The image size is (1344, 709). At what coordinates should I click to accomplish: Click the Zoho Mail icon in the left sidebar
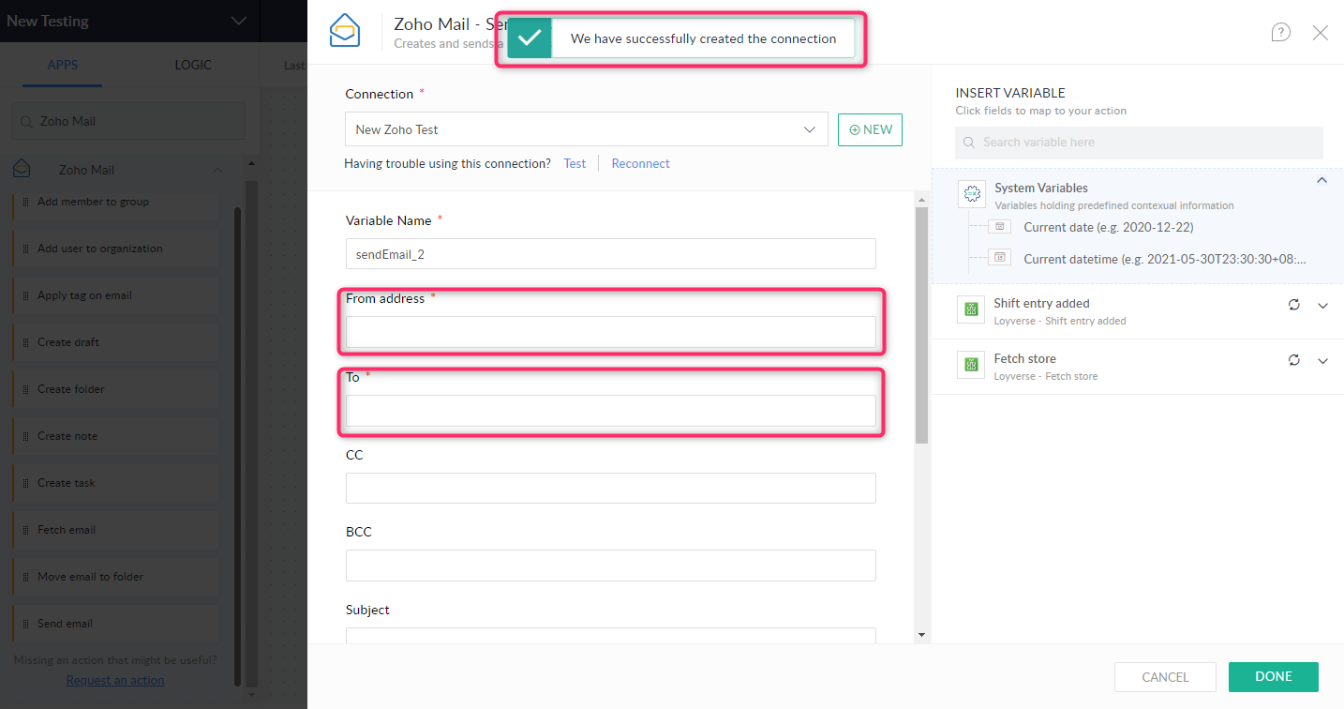(21, 169)
